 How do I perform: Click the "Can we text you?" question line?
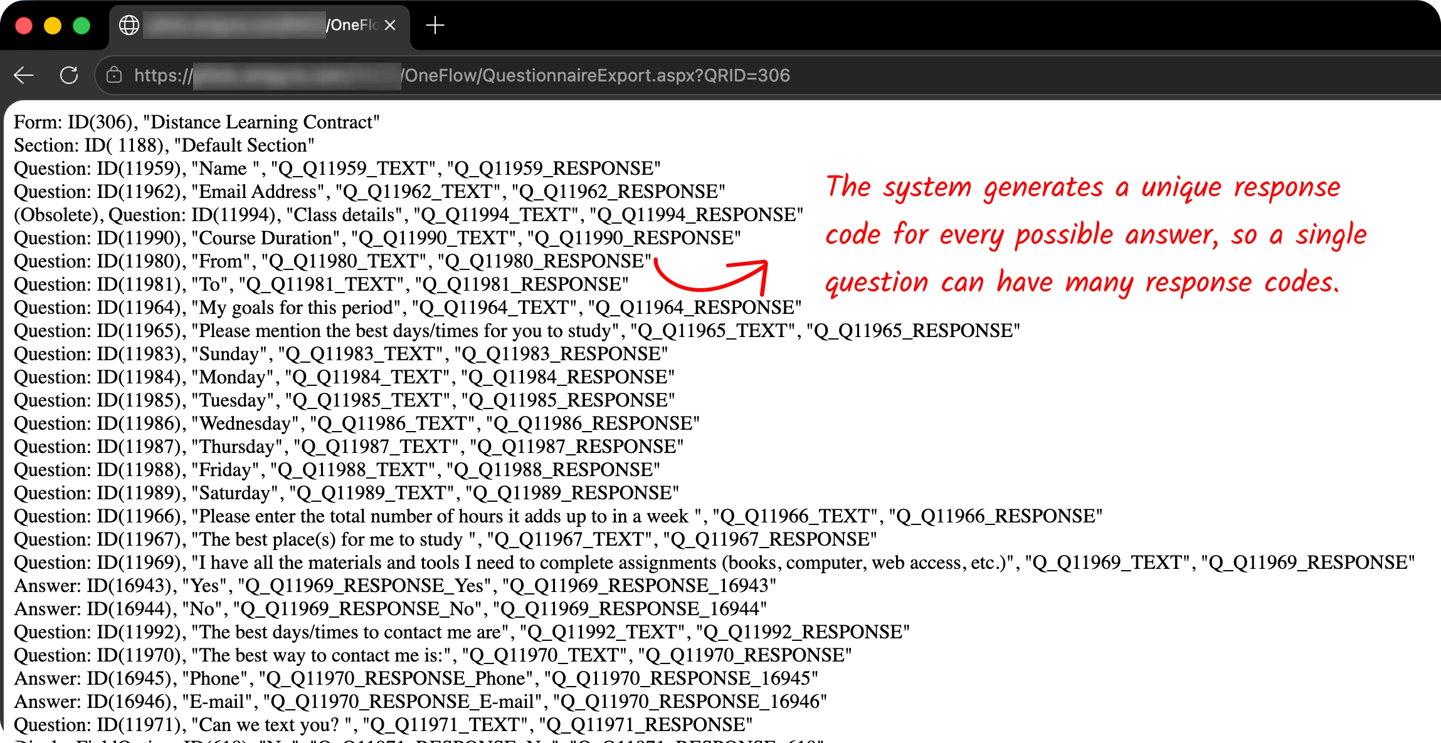pyautogui.click(x=383, y=724)
